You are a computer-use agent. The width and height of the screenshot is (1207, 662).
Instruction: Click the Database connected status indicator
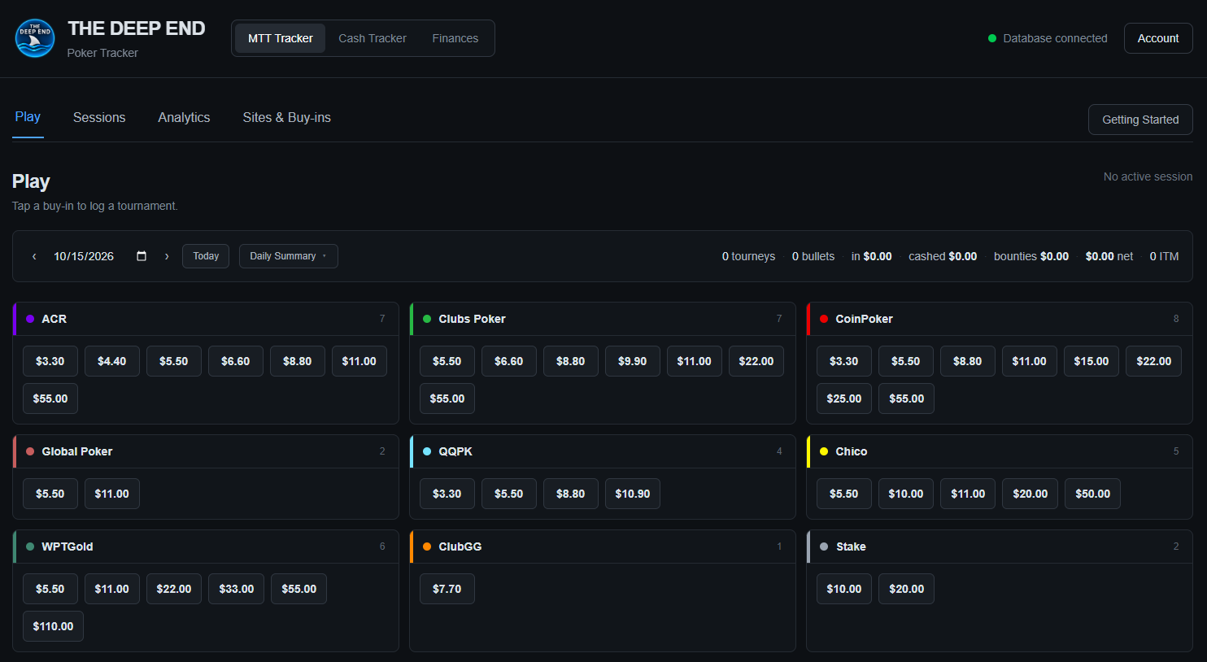1048,38
